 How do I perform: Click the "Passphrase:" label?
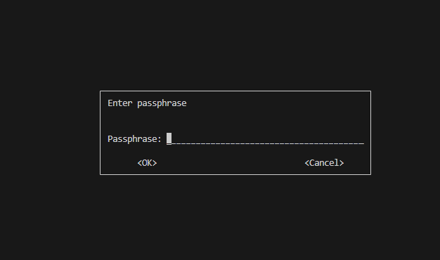(x=134, y=139)
